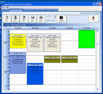Viewport: 103px width, 94px height.
Task: Click the calendar scrollbar down arrow
Action: point(97,89)
